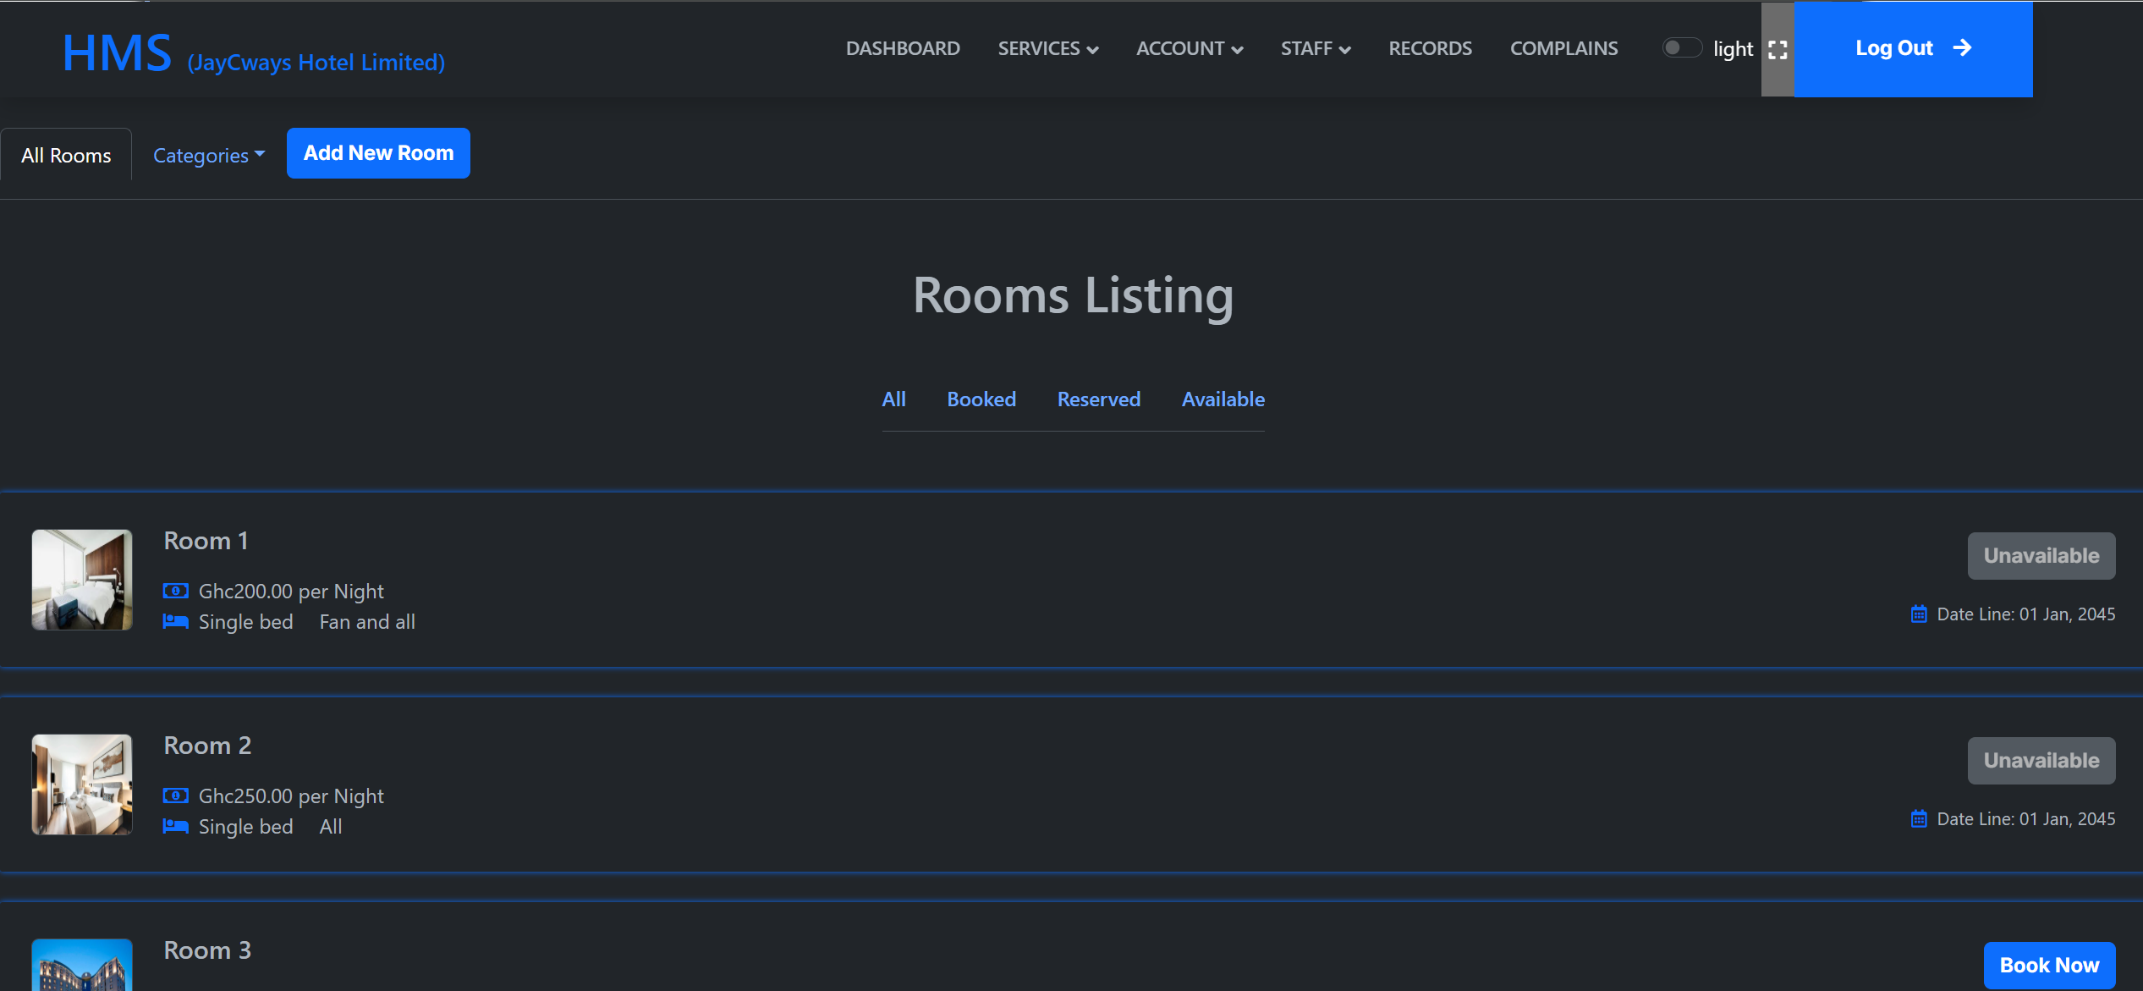This screenshot has height=991, width=2143.
Task: Open the COMPLAINS menu item
Action: 1563,48
